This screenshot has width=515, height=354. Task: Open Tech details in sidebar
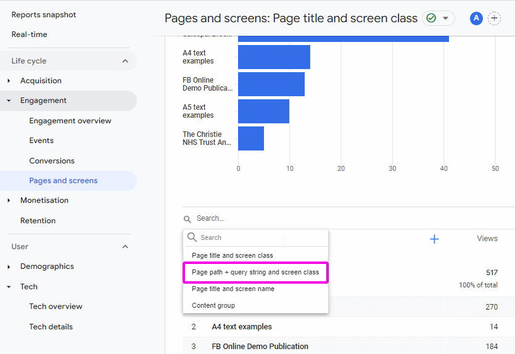click(x=51, y=327)
